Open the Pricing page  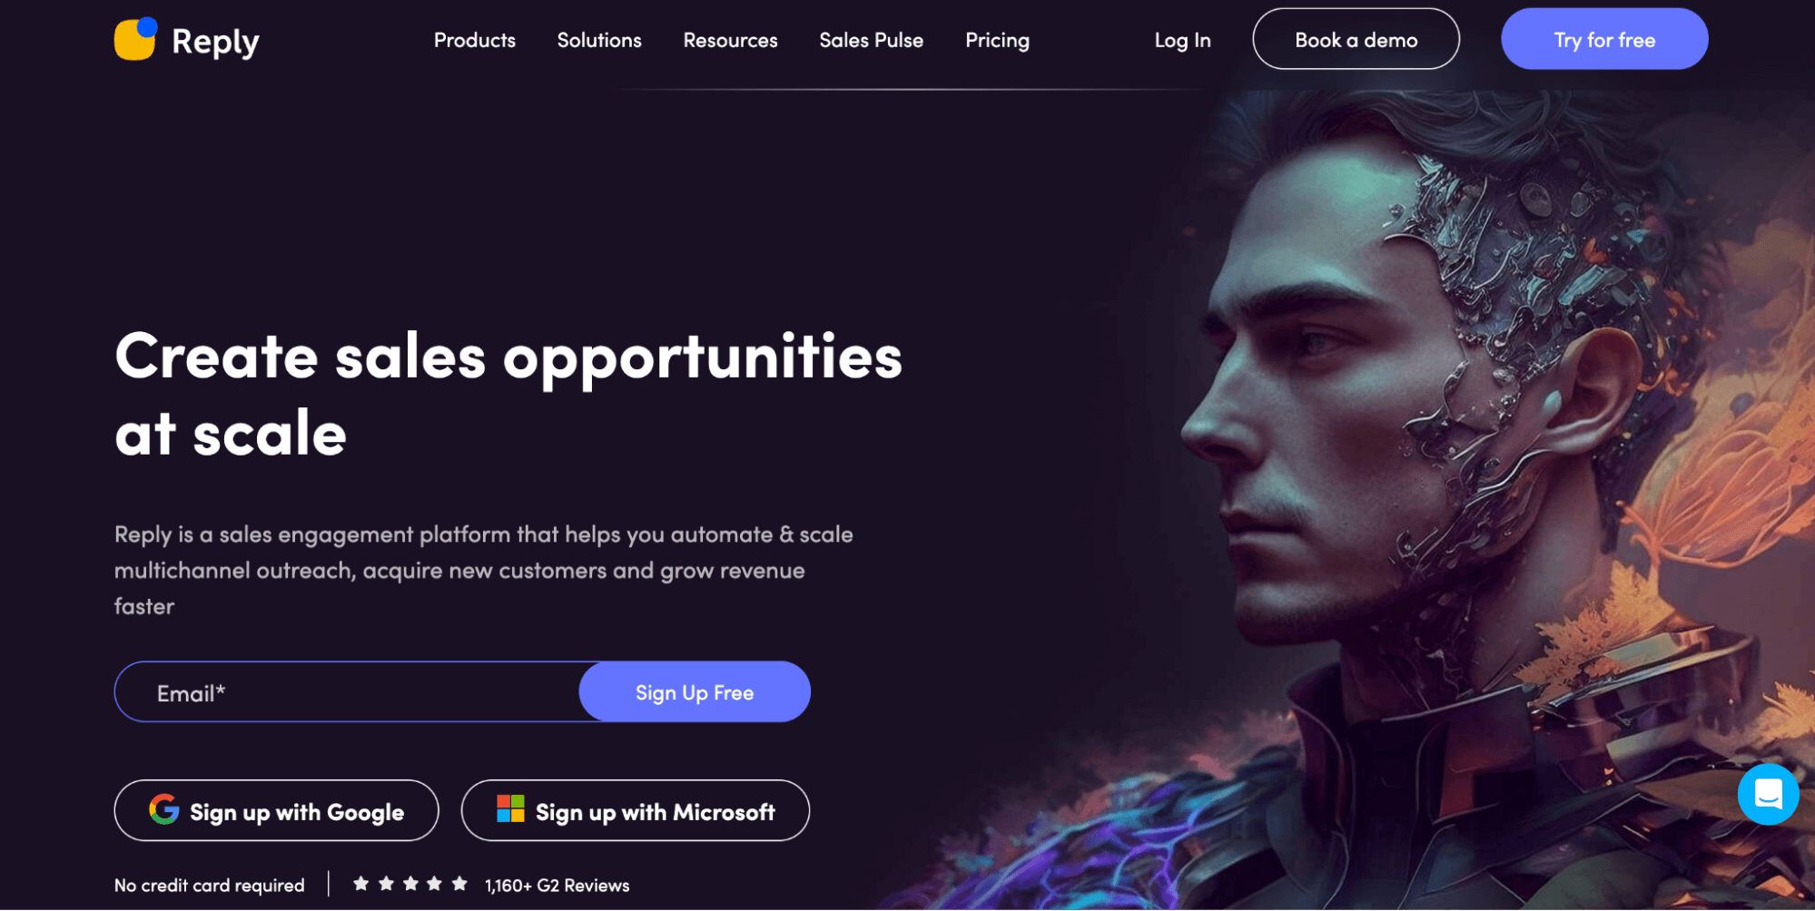click(998, 41)
